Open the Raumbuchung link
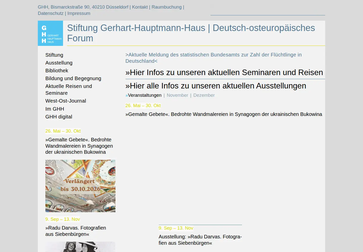Screen dimensions: 363x252 pos(166,7)
